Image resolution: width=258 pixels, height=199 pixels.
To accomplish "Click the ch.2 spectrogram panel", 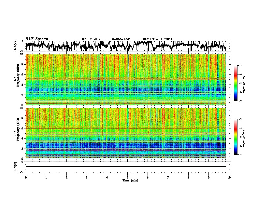I will coord(126,133).
